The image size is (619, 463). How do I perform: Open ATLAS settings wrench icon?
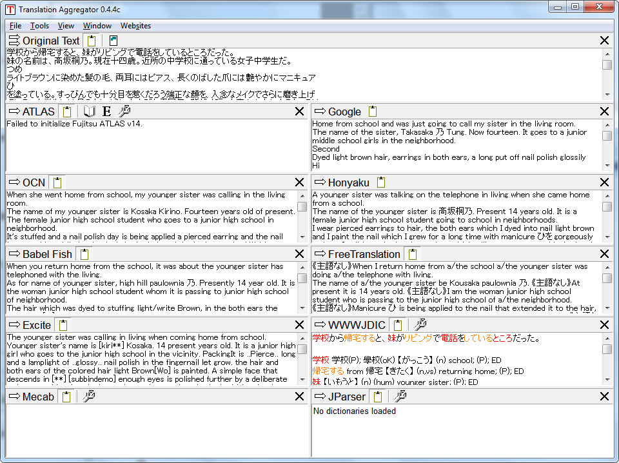click(x=124, y=112)
